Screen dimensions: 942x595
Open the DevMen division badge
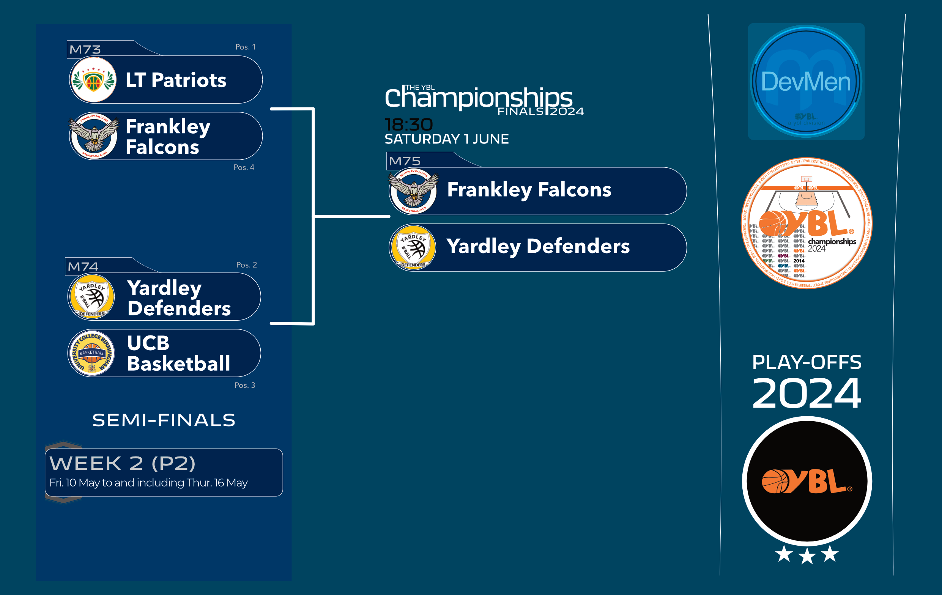806,81
